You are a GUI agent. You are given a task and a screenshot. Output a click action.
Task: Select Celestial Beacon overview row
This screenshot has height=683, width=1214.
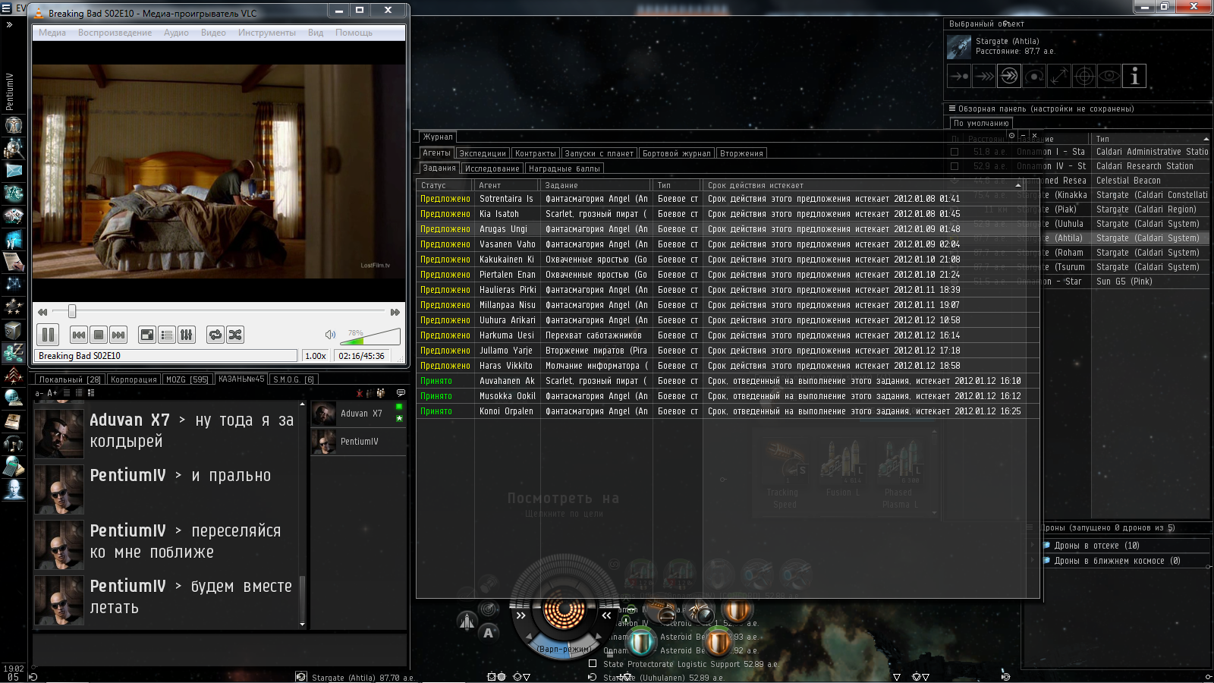[1128, 181]
